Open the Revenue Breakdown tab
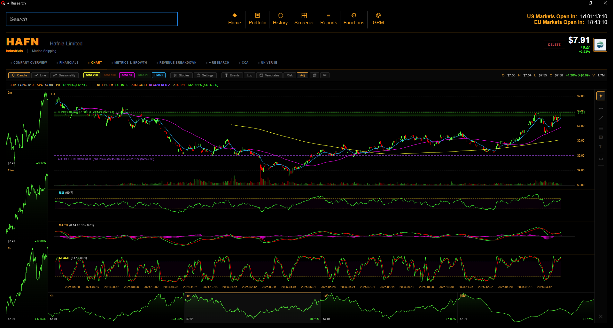Screen dimensions: 613x328 click(176, 63)
